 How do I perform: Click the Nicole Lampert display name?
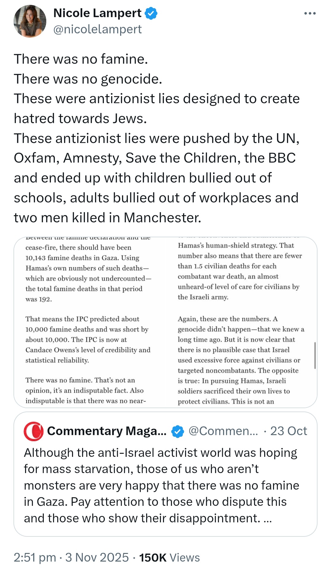pos(97,13)
